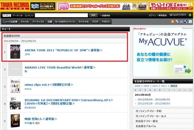Select the アイテム search tab
Image resolution: width=194 pixels, height=130 pixels.
click(x=7, y=16)
